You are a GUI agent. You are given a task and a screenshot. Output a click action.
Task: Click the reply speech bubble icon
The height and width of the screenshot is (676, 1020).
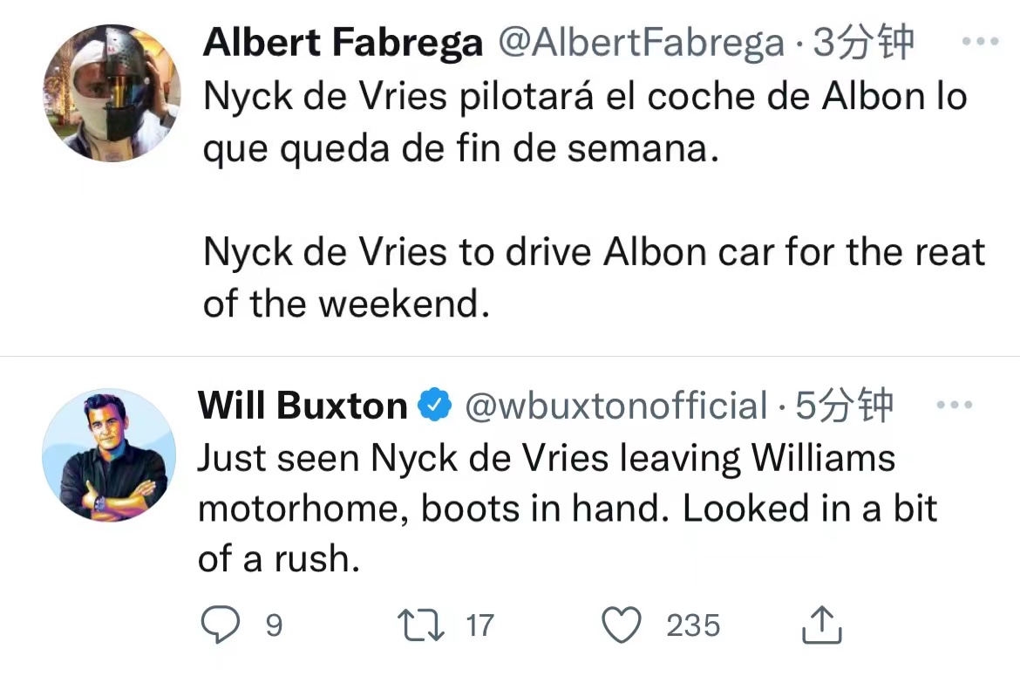221,625
